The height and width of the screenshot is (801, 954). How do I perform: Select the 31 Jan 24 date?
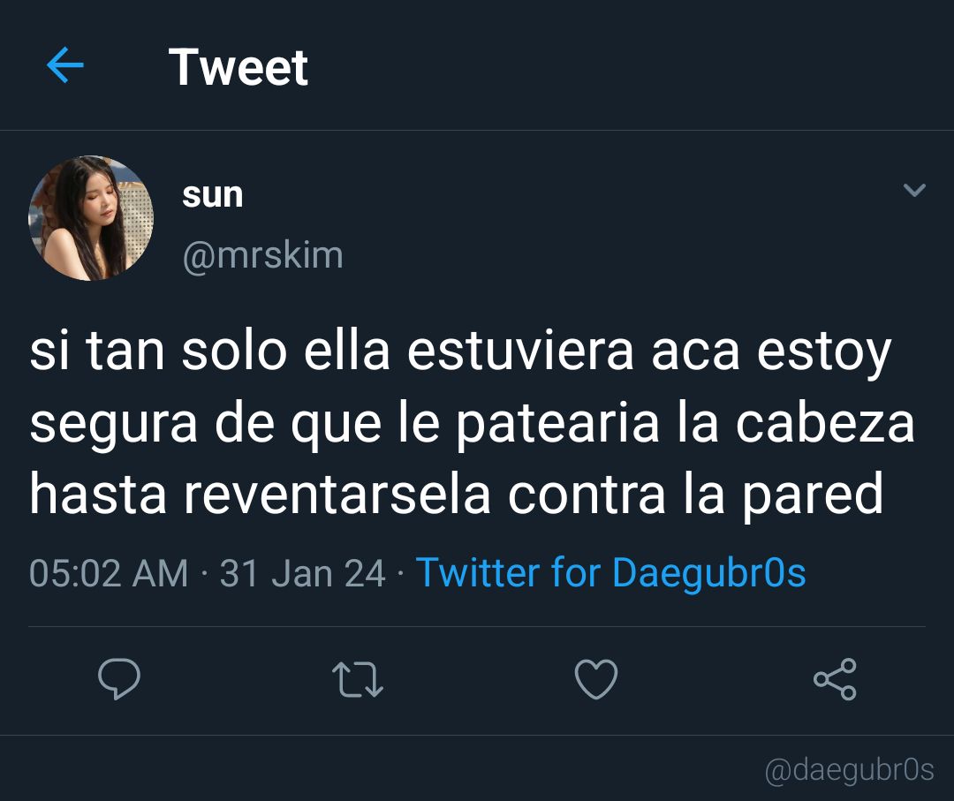[x=302, y=573]
